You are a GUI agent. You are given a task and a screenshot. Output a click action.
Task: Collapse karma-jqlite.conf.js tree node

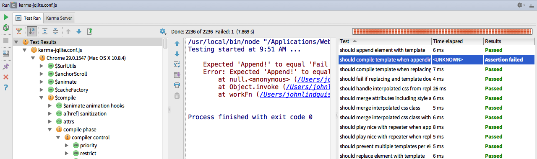pyautogui.click(x=25, y=50)
